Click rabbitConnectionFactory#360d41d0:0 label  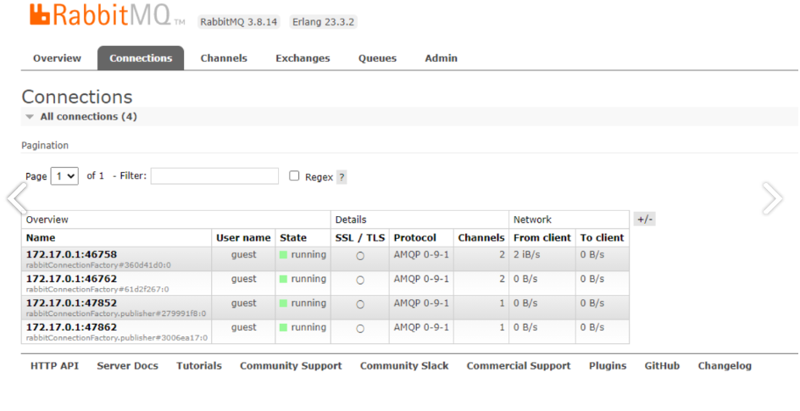coord(98,265)
